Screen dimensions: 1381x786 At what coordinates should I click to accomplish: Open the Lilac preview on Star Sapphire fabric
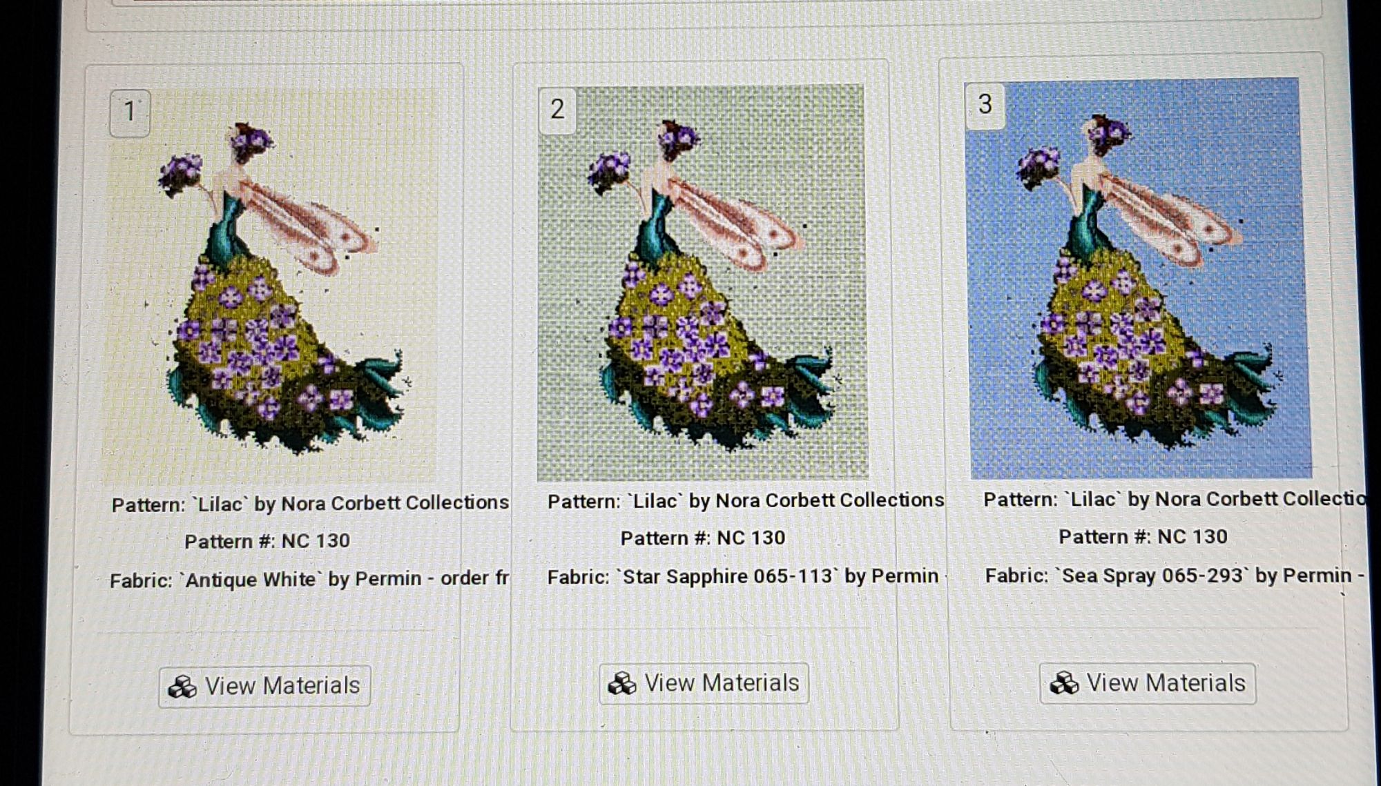click(702, 282)
